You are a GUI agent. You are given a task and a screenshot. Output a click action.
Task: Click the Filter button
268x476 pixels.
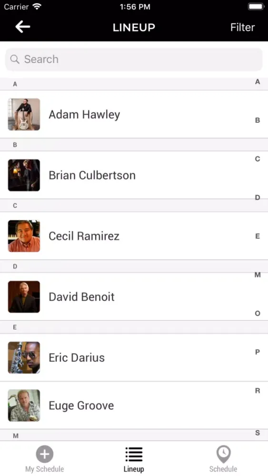click(242, 27)
